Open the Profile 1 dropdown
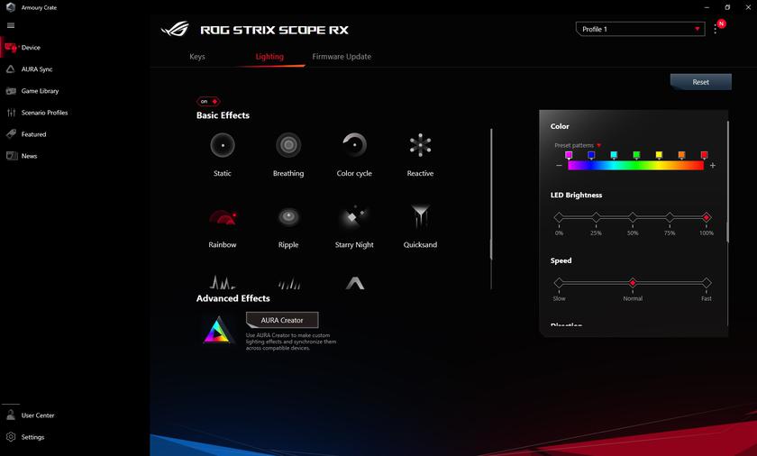The height and width of the screenshot is (456, 757). pyautogui.click(x=640, y=29)
